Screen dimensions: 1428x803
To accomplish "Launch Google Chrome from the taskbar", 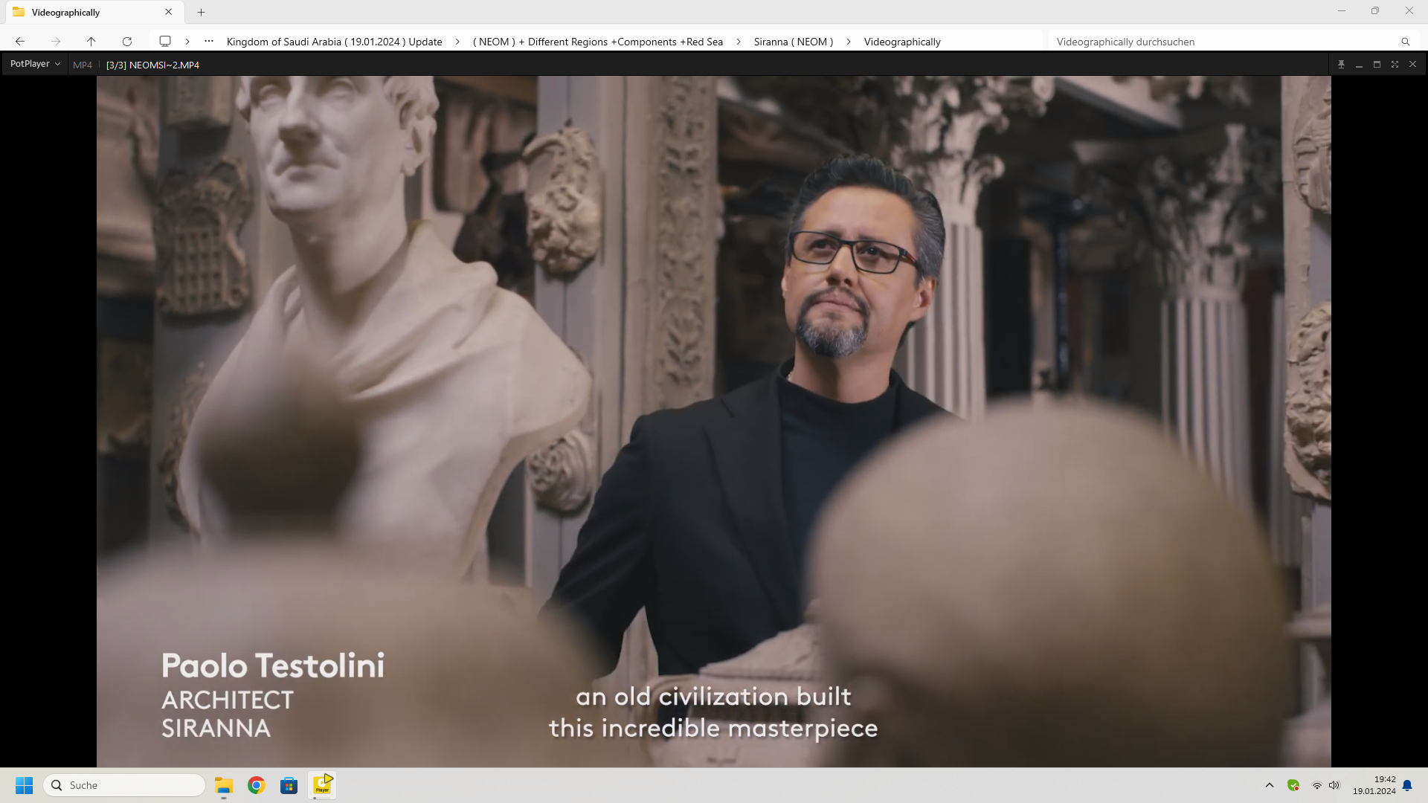I will click(257, 785).
